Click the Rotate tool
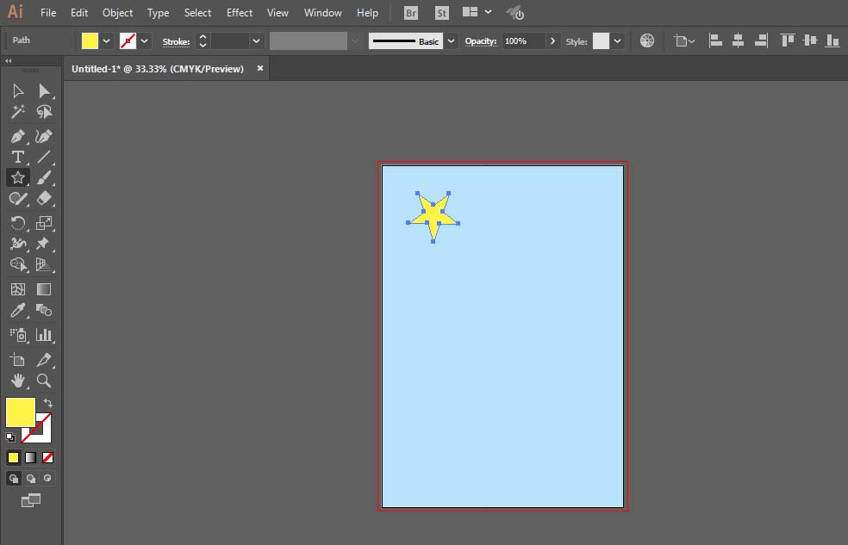Image resolution: width=848 pixels, height=545 pixels. click(x=17, y=223)
